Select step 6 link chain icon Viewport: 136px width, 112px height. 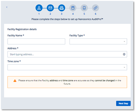coord(96,8)
